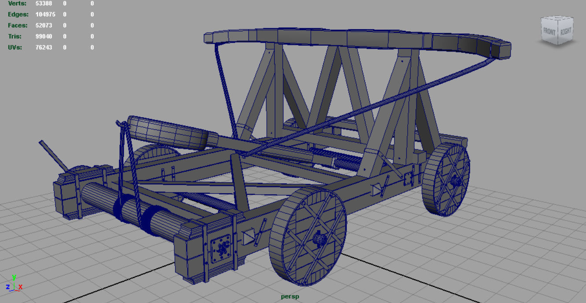The width and height of the screenshot is (586, 303).
Task: Select the front right wheel of the catapult
Action: tap(308, 236)
